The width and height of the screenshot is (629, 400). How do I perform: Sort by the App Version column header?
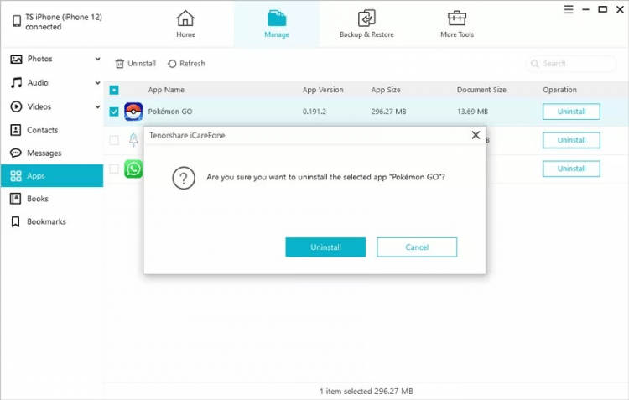(323, 90)
